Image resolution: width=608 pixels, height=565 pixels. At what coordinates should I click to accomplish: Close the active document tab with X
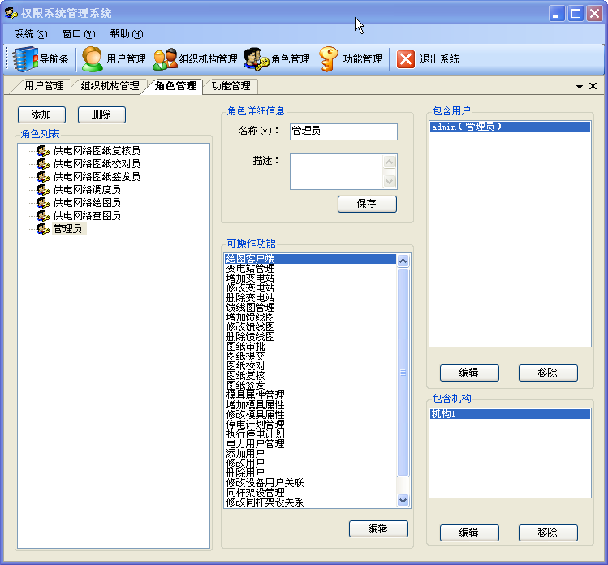593,86
